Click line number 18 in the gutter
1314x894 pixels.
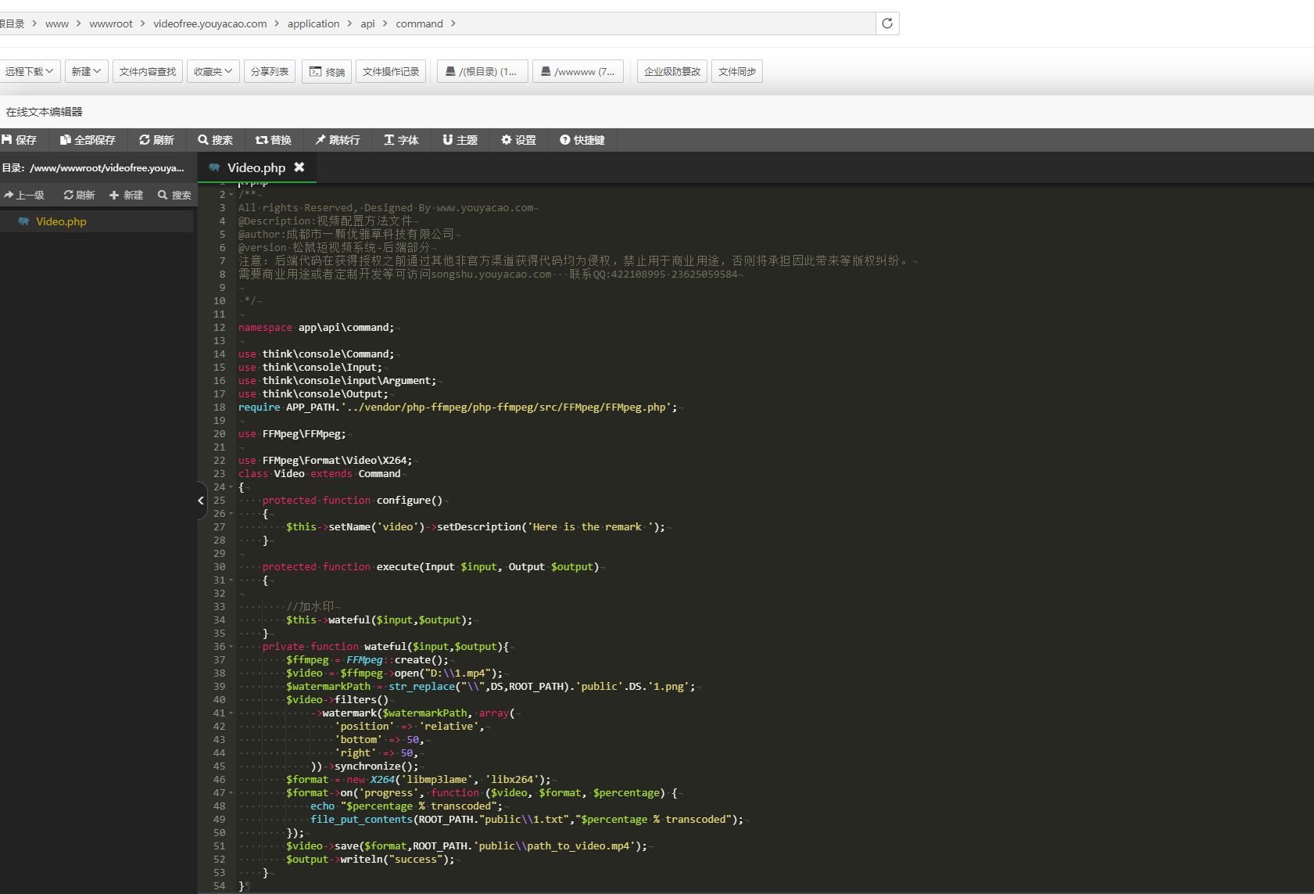pos(220,407)
